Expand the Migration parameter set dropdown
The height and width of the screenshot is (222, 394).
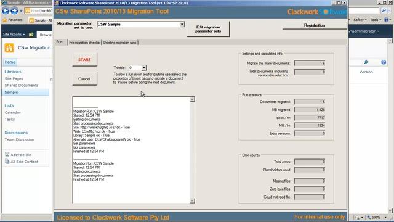click(x=182, y=25)
